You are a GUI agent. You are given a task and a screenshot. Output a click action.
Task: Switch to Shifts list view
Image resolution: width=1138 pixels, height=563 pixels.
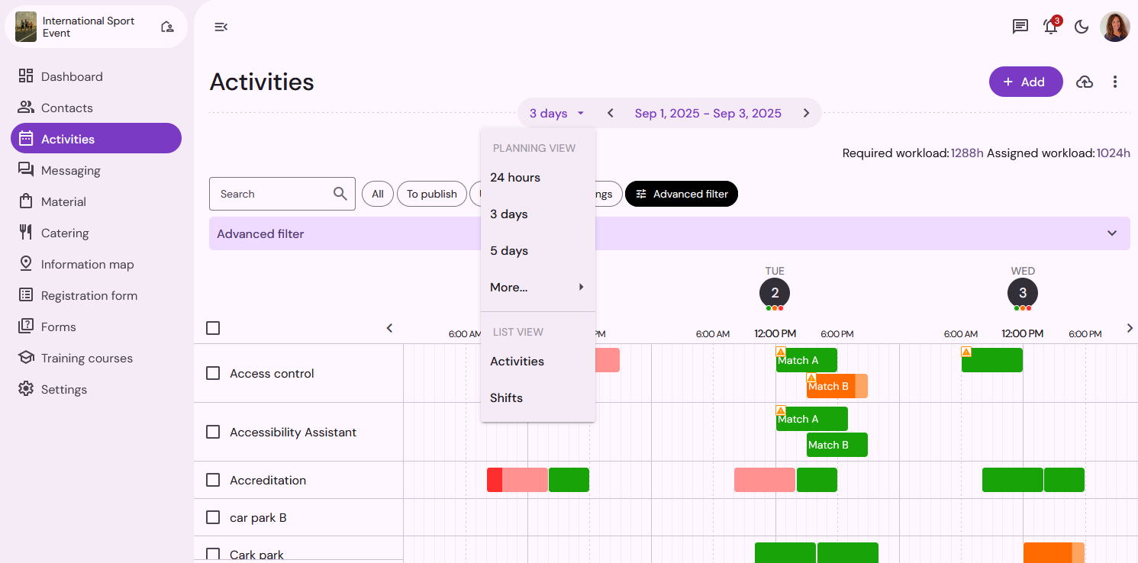[538, 397]
